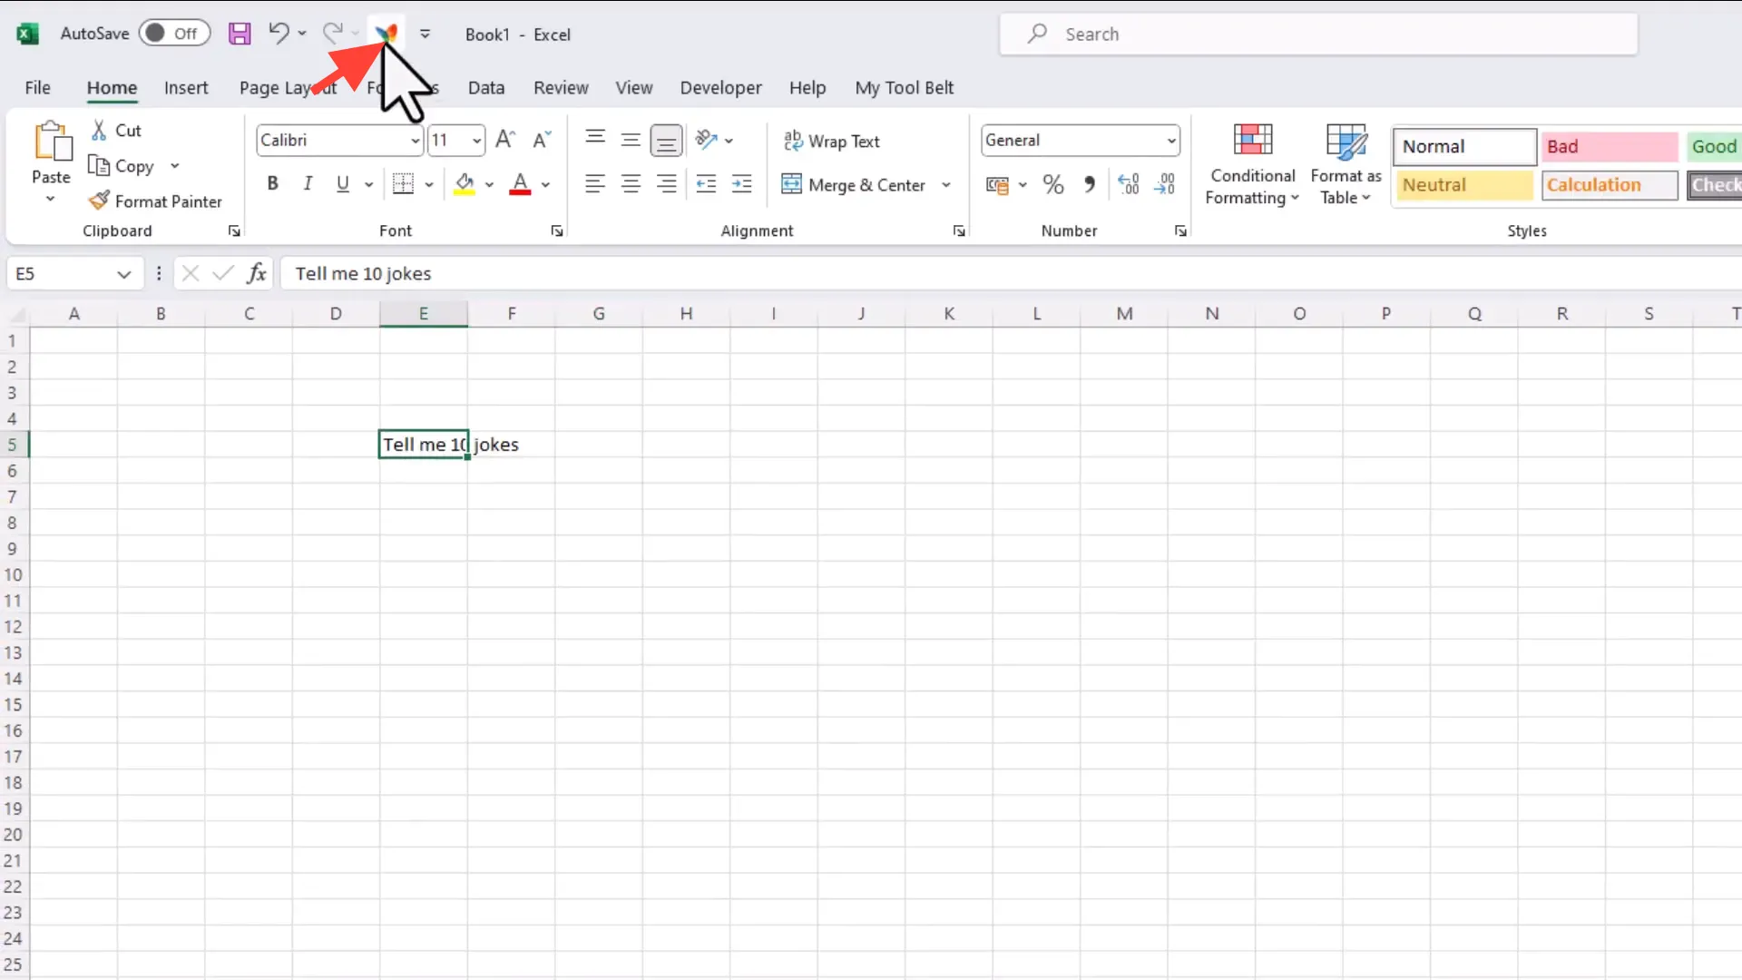Switch to the Developer ribbon tab
Screen dimensions: 1742x980
click(719, 87)
